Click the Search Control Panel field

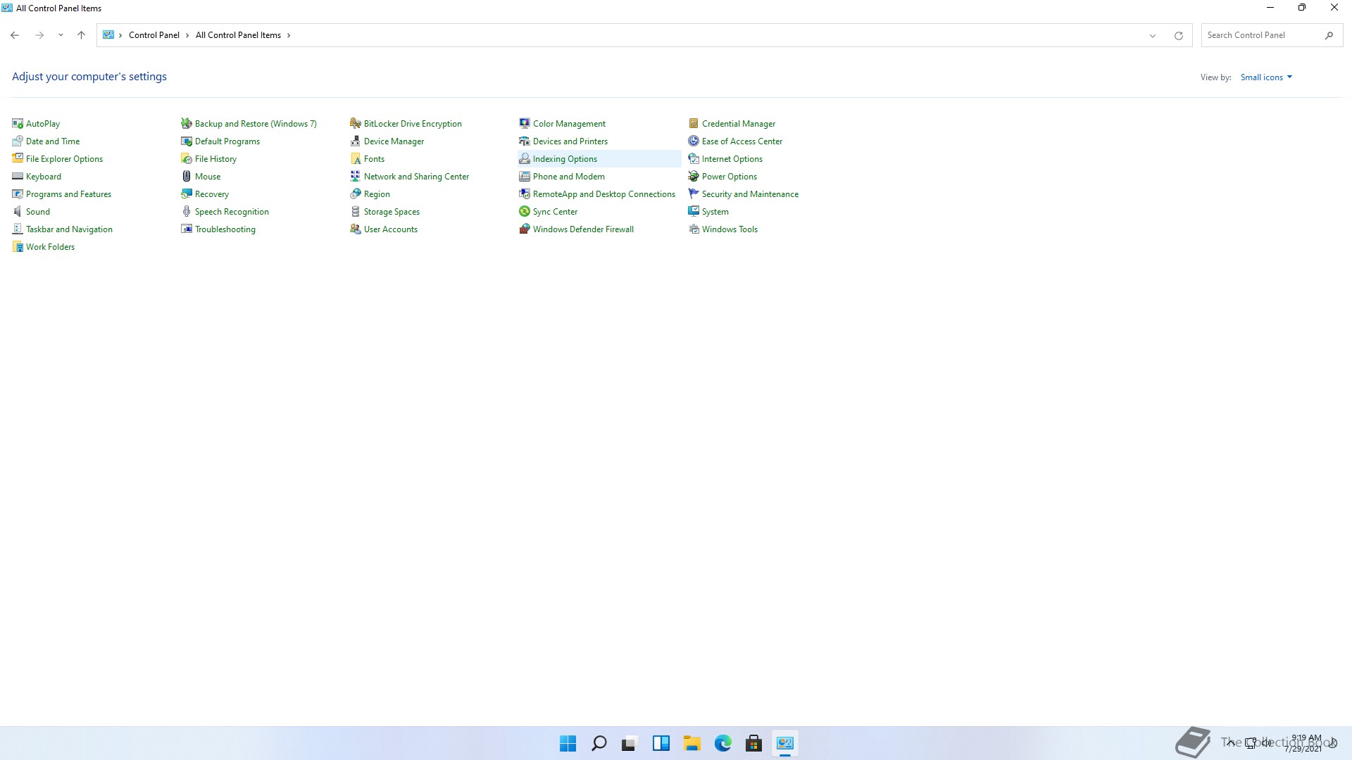pyautogui.click(x=1260, y=35)
